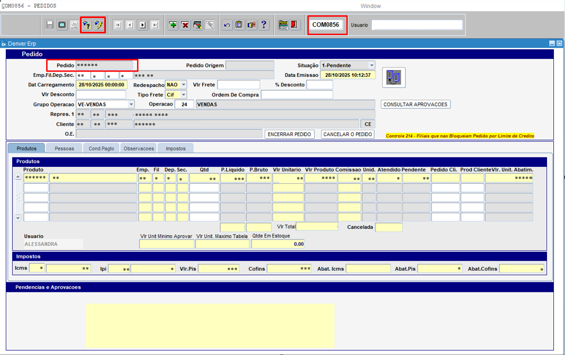Expand the Grupo Operacao dropdown
The height and width of the screenshot is (355, 565).
[131, 104]
